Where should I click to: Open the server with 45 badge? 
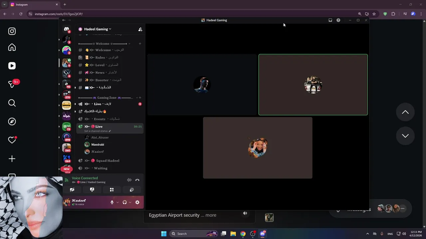coord(67,84)
